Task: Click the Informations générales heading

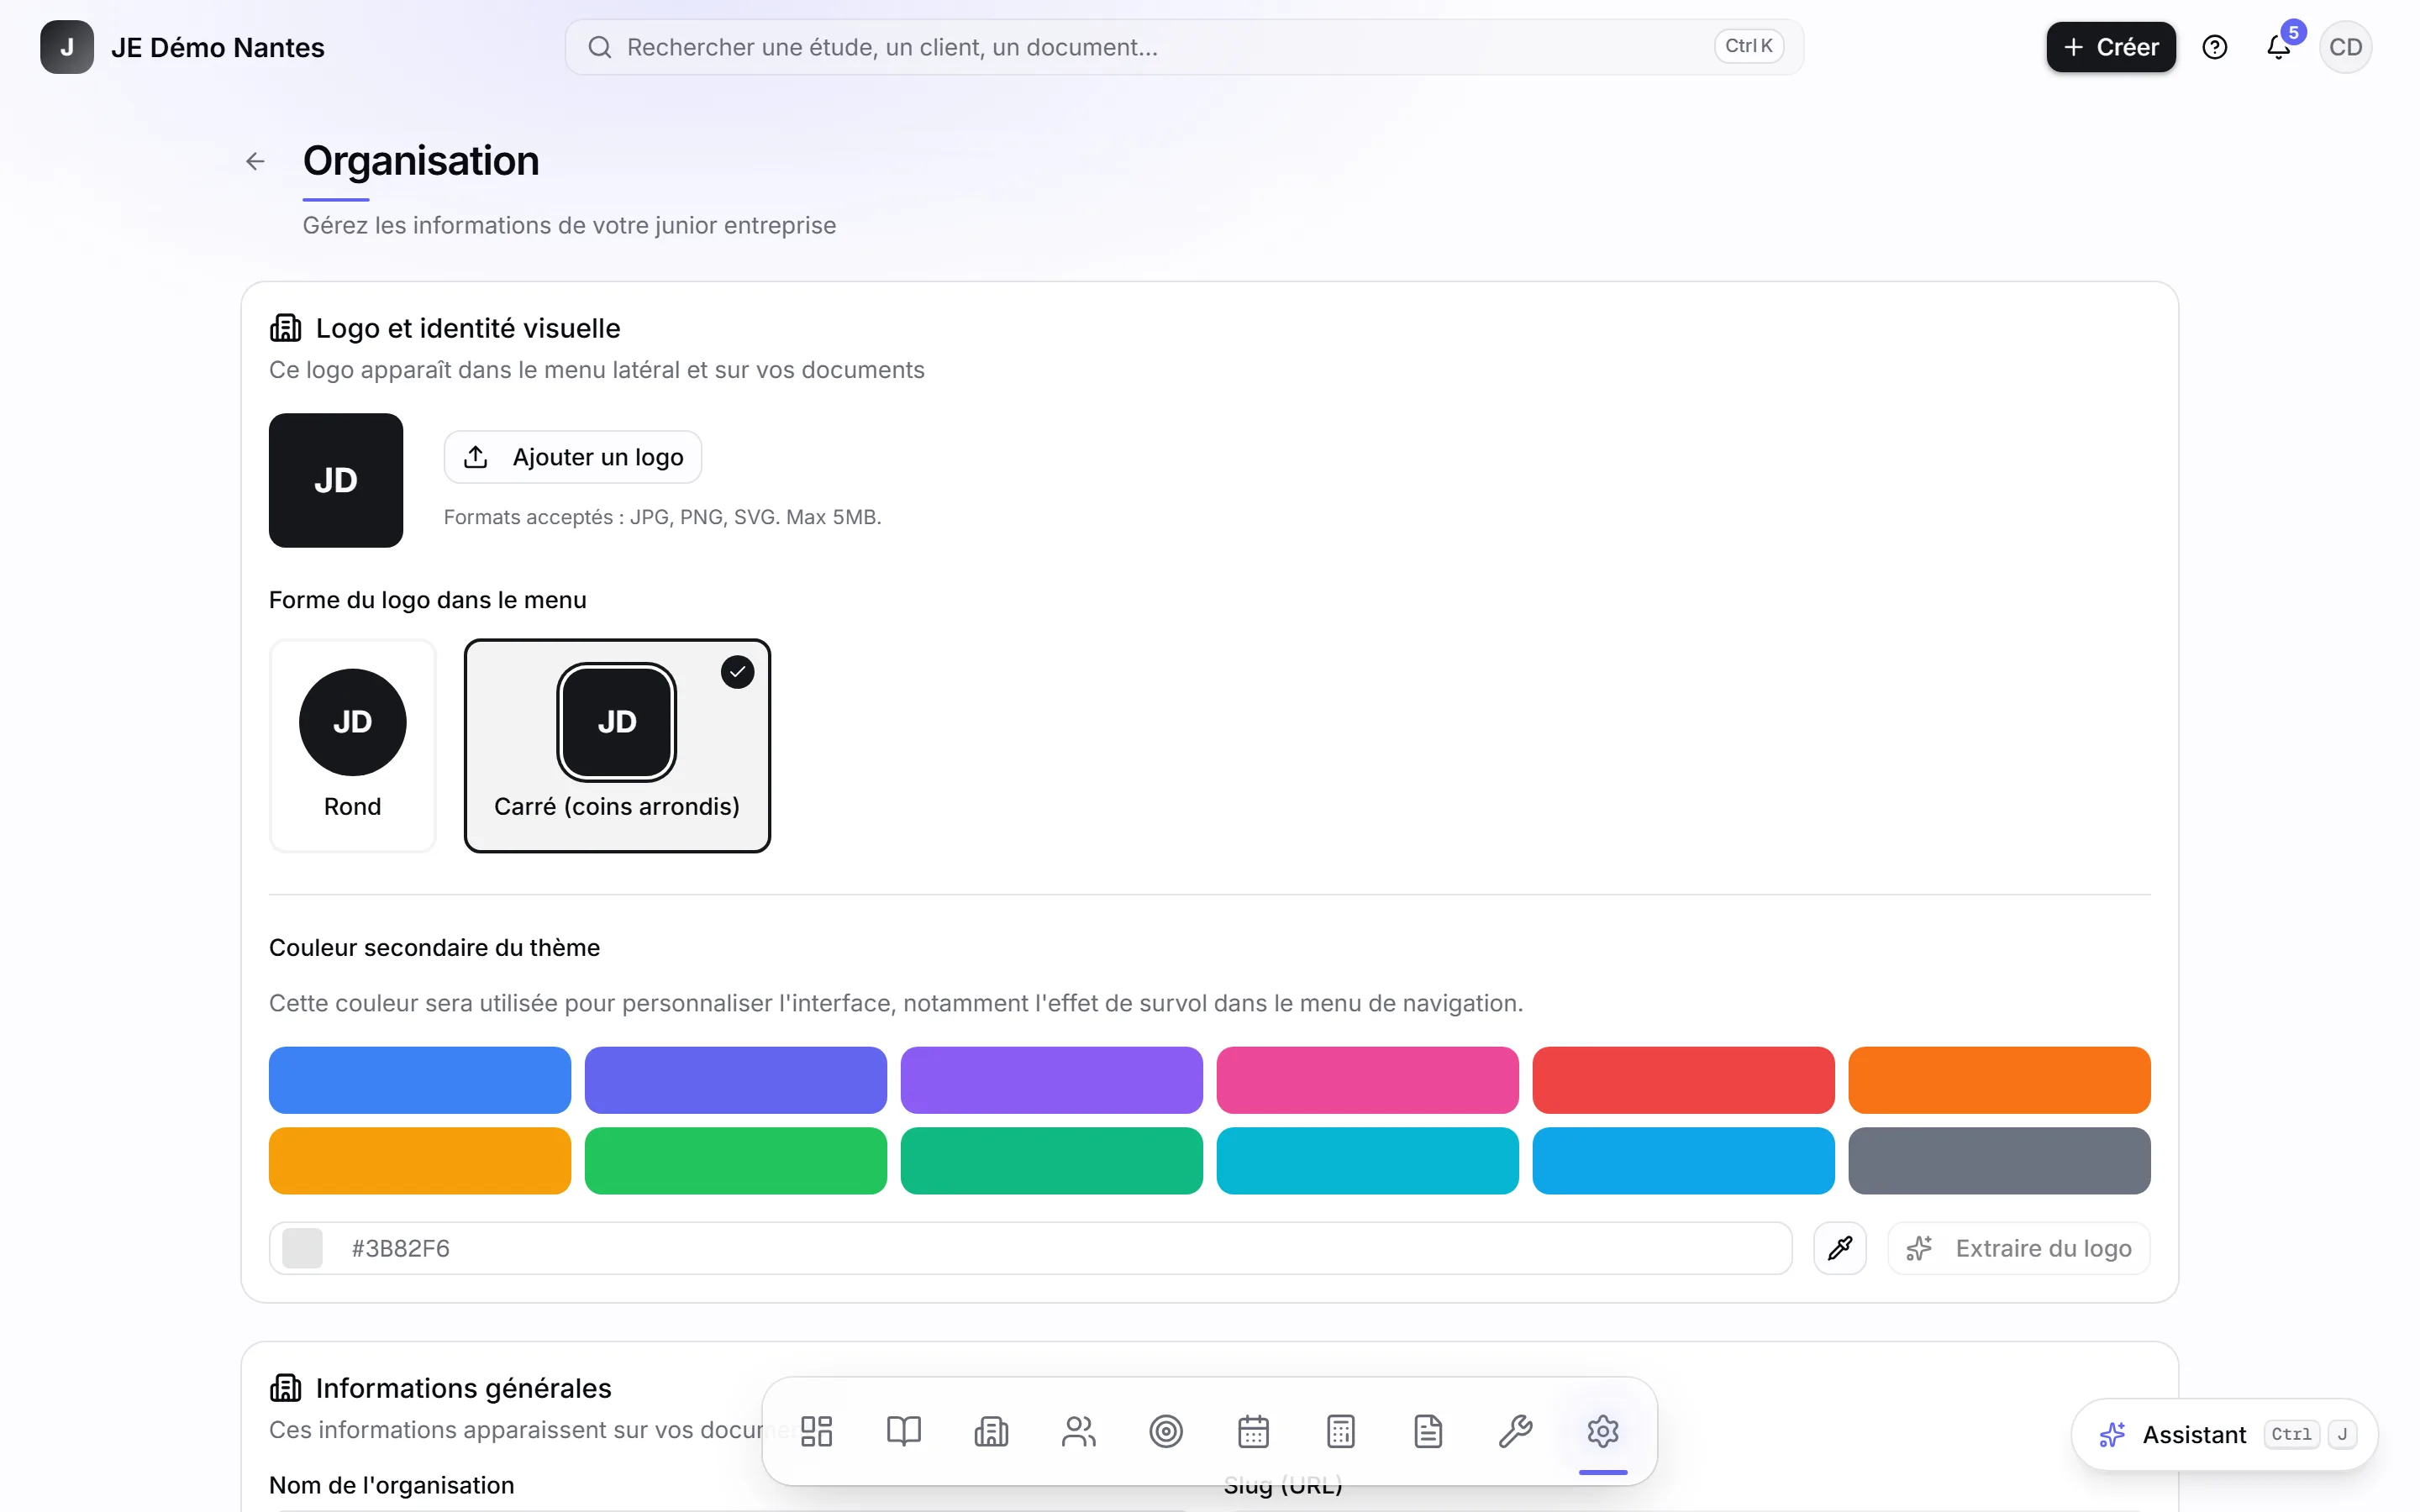Action: point(463,1388)
